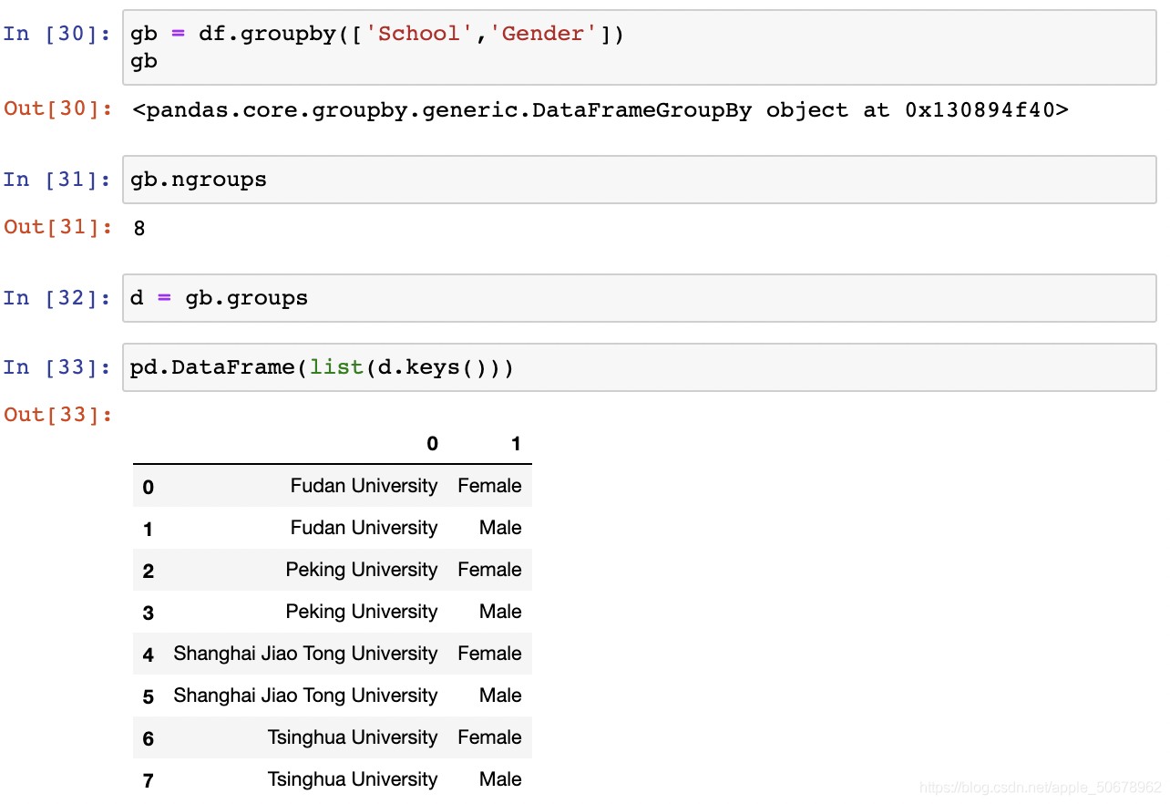1170x804 pixels.
Task: Click row index label 6
Action: (149, 739)
